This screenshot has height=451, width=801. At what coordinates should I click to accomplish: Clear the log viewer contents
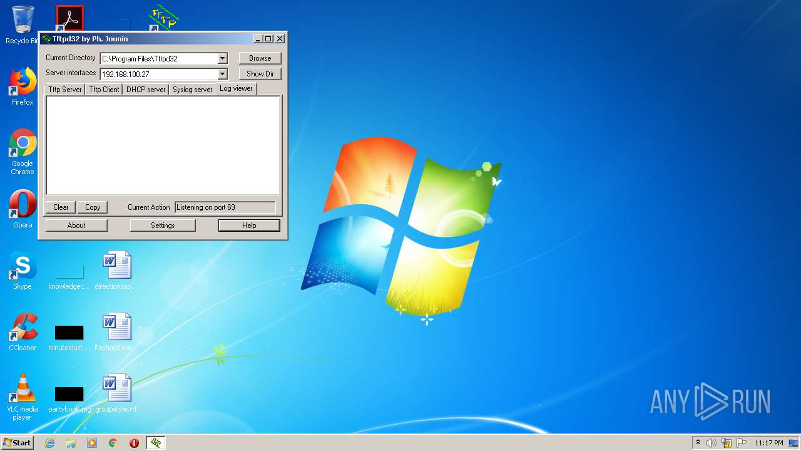(61, 207)
